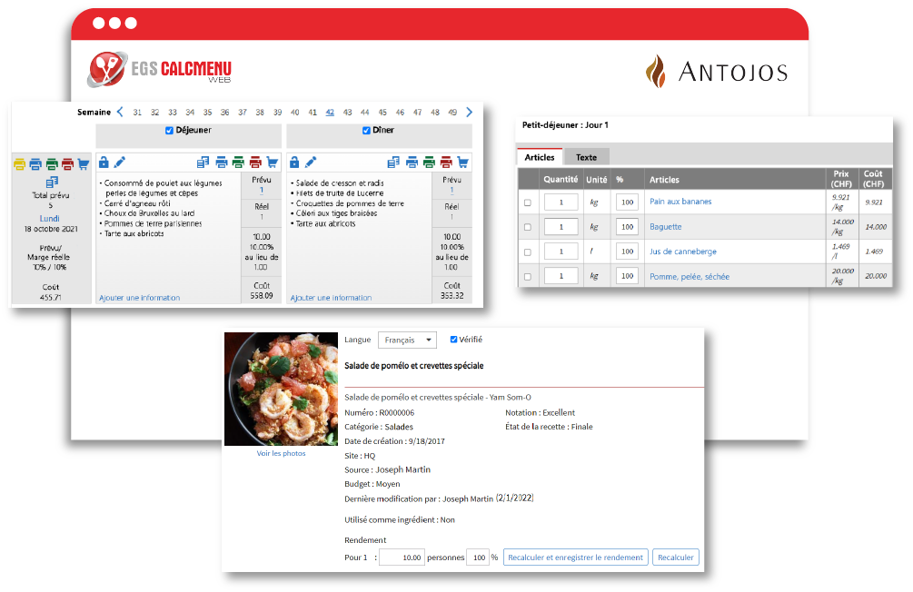Click the green print icon in the day column
This screenshot has height=592, width=913.
click(52, 164)
